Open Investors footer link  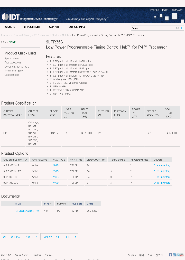pyautogui.click(x=36, y=255)
